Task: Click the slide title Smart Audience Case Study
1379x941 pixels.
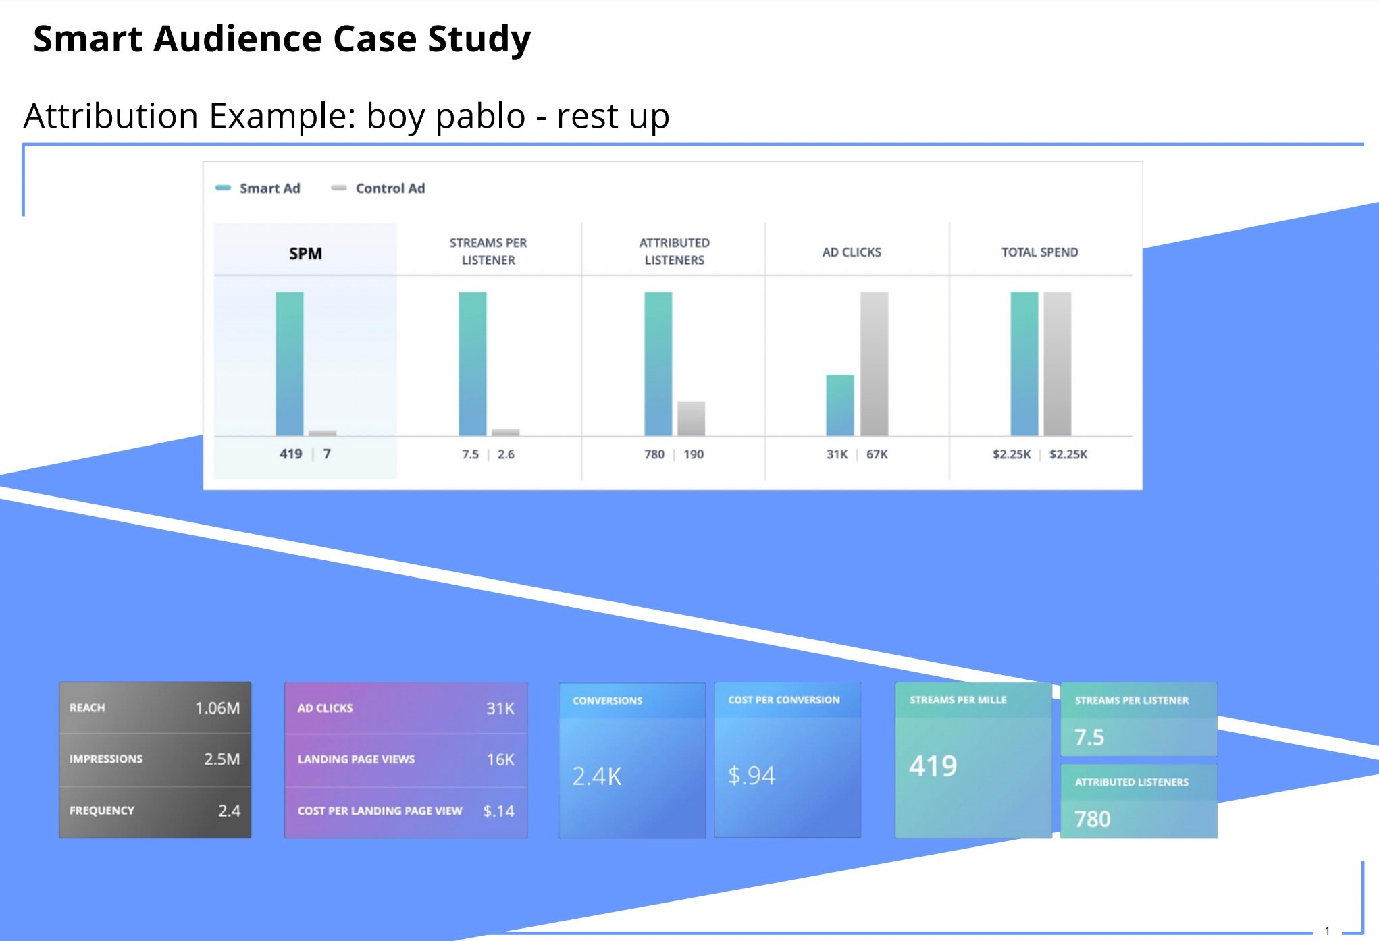Action: click(282, 38)
